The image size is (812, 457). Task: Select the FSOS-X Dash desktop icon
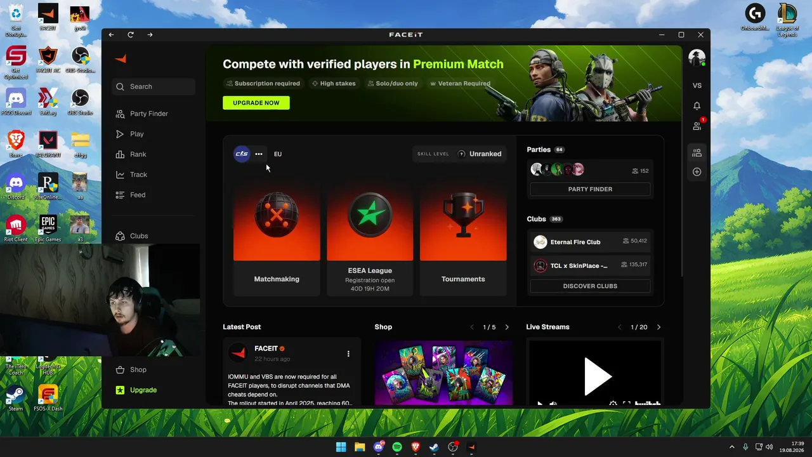pos(48,399)
